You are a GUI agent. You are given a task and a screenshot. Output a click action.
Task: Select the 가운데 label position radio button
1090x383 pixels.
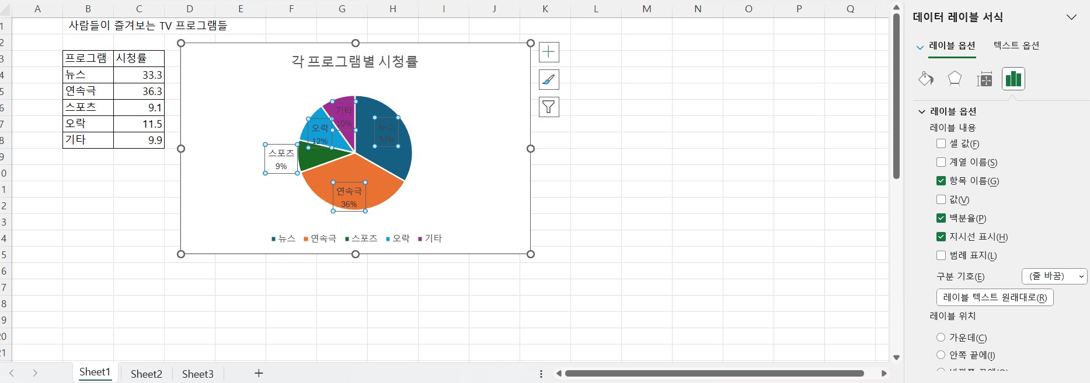(941, 338)
